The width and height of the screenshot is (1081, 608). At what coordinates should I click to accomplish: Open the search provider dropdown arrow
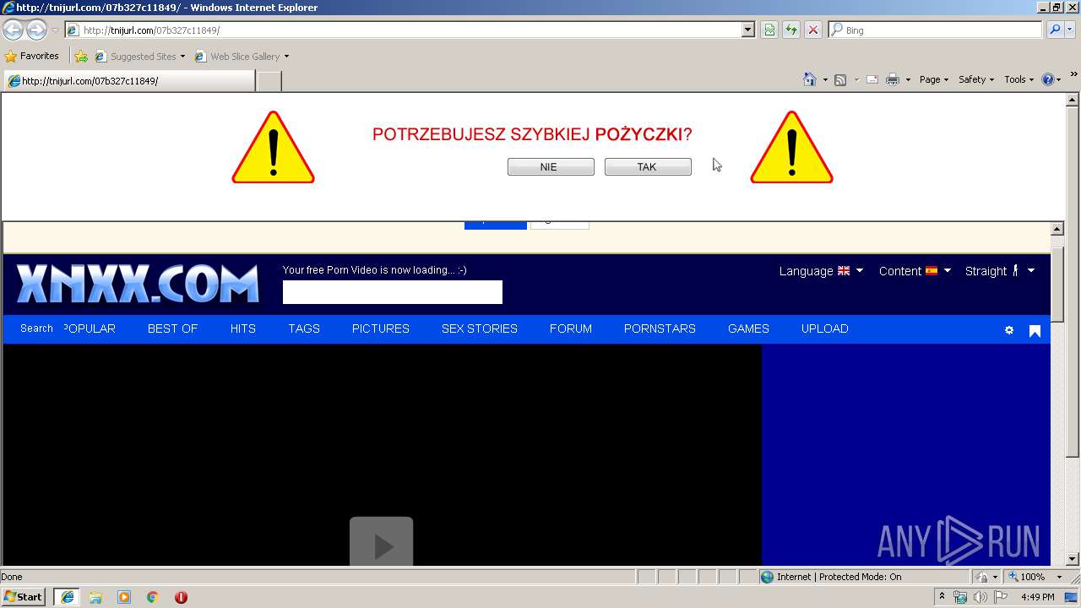(x=1071, y=30)
